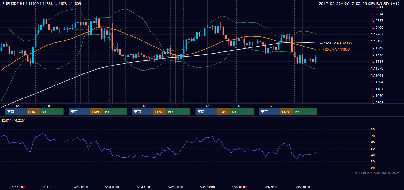Select the 5/25 12:00 time axis label
This screenshot has height=190, width=404.
click(x=207, y=187)
